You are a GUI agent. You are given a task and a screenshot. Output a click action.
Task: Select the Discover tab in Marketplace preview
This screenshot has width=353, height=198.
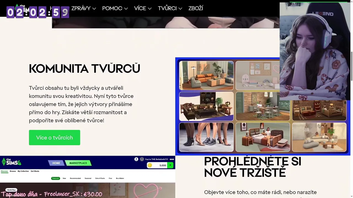tap(4, 171)
